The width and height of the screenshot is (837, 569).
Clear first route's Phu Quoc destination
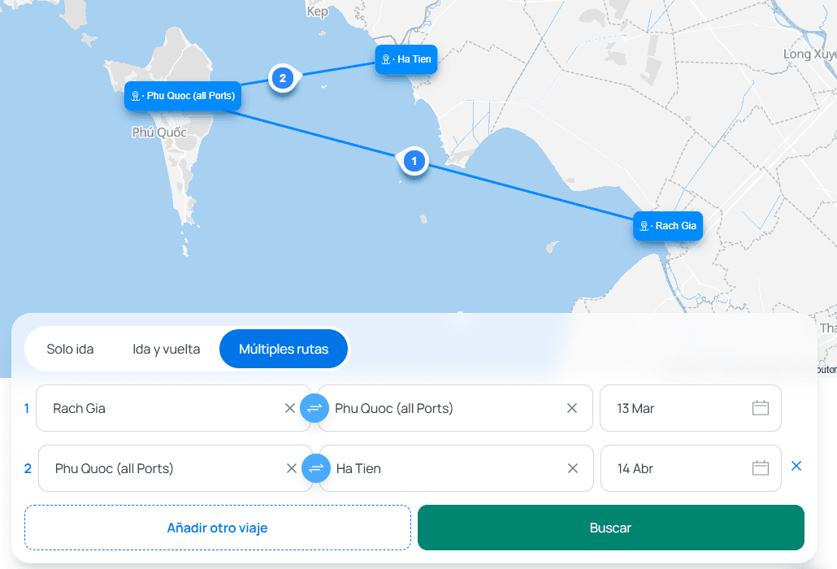tap(572, 408)
